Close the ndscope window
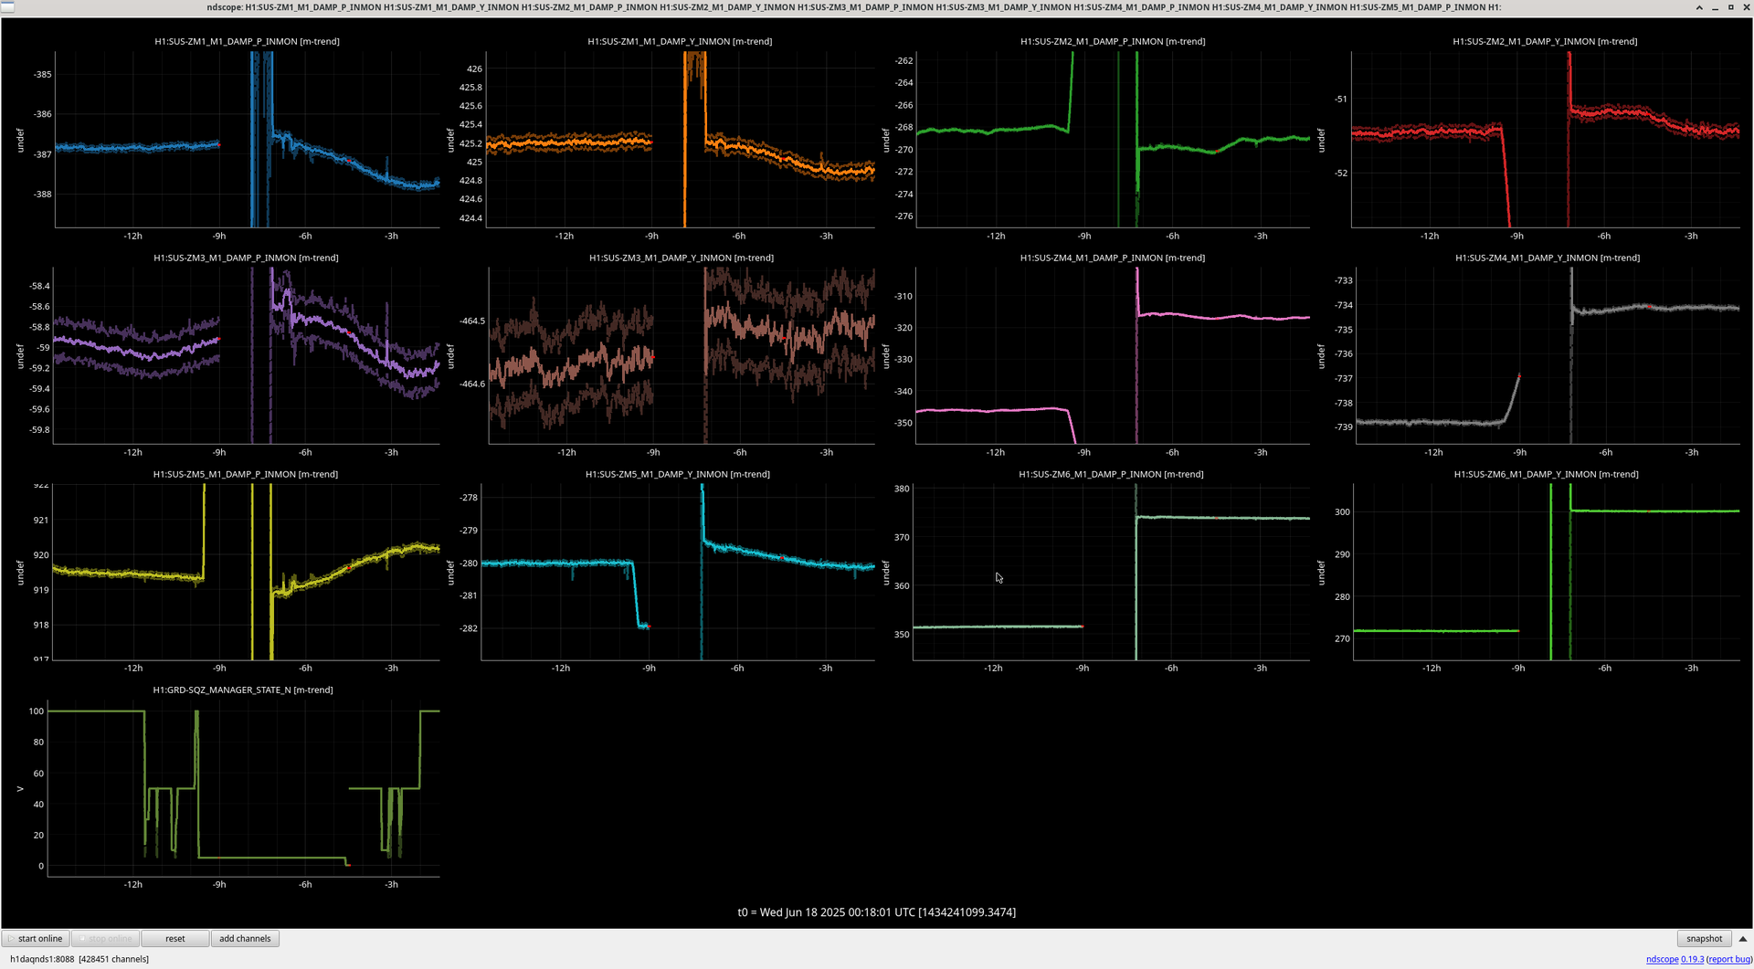The height and width of the screenshot is (969, 1754). [1745, 7]
